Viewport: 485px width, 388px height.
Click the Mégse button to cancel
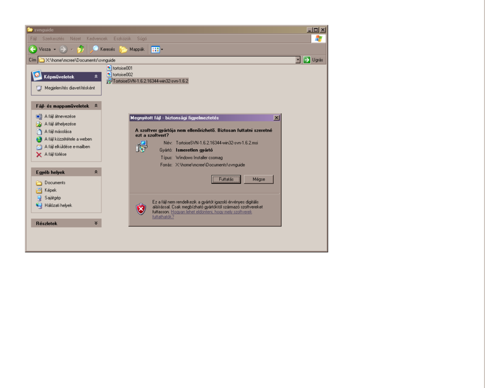(259, 179)
